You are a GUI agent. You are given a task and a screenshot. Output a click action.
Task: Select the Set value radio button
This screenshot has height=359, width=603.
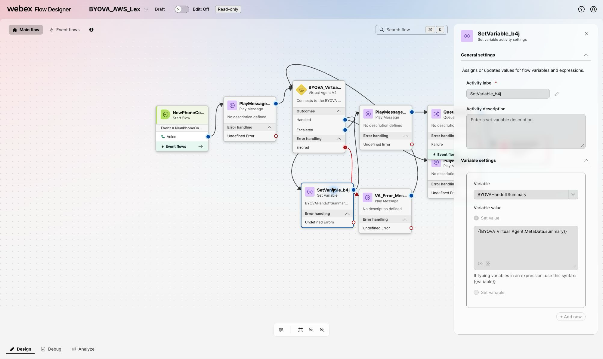476,218
